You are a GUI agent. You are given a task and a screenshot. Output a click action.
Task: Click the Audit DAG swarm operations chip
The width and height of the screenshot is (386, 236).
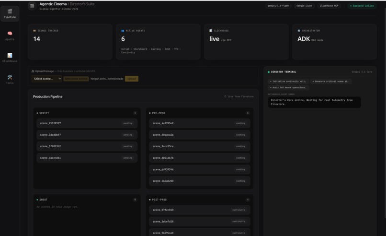288,88
